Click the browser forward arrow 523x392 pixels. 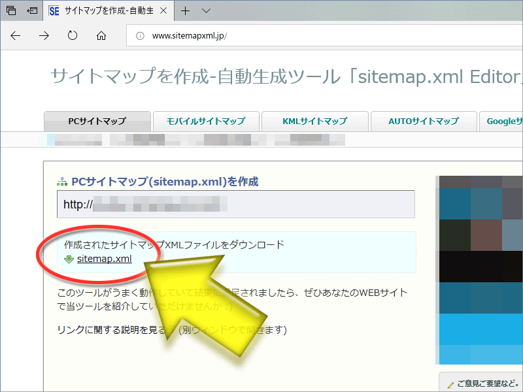click(44, 36)
